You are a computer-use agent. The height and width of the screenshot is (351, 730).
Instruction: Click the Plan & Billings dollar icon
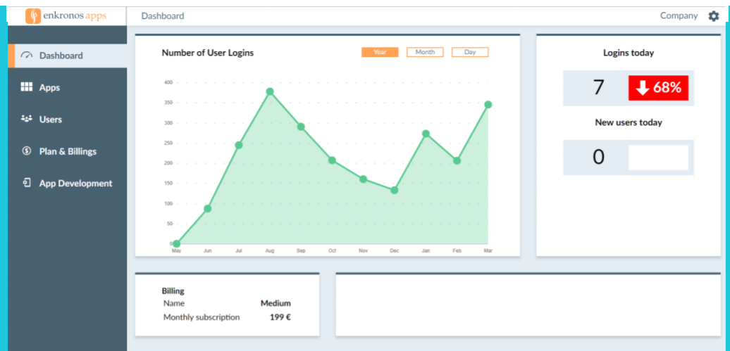coord(27,151)
